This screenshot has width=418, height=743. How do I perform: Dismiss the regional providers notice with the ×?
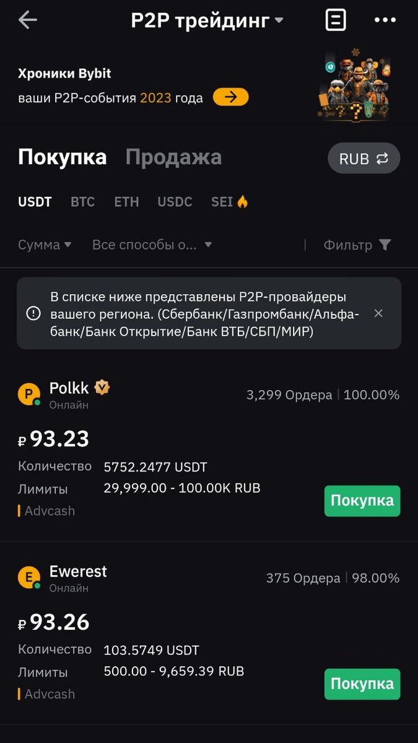[378, 313]
